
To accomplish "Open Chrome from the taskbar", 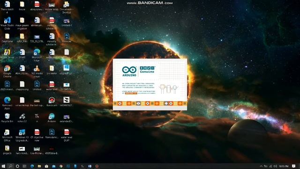I will tap(61, 166).
